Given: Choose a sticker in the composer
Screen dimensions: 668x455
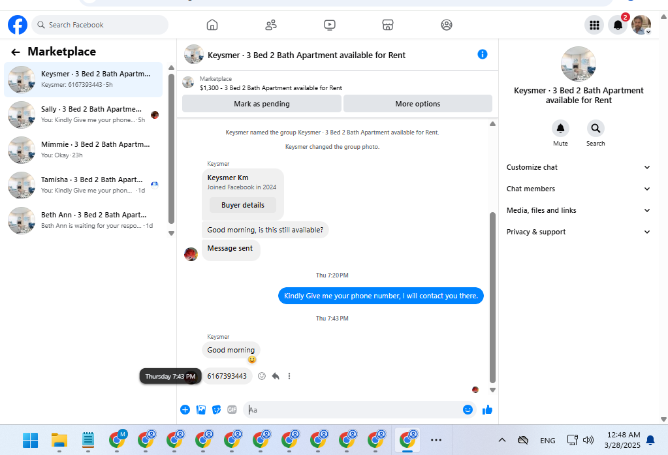Looking at the screenshot, I should click(x=216, y=410).
